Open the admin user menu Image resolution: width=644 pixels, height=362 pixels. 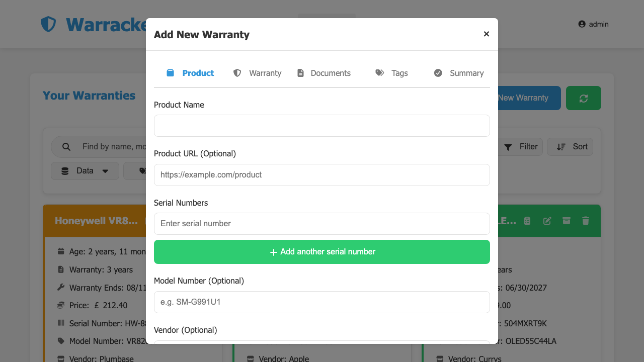coord(593,24)
